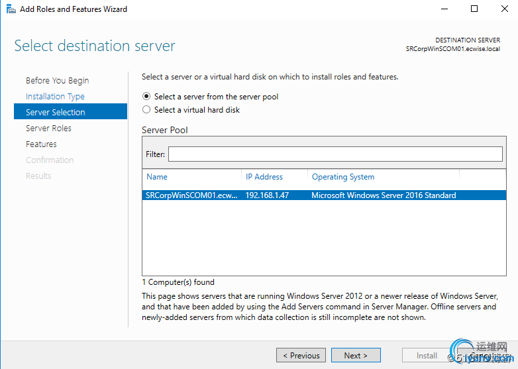Click the Add Roles and Features Wizard title icon
The image size is (518, 369).
point(11,9)
